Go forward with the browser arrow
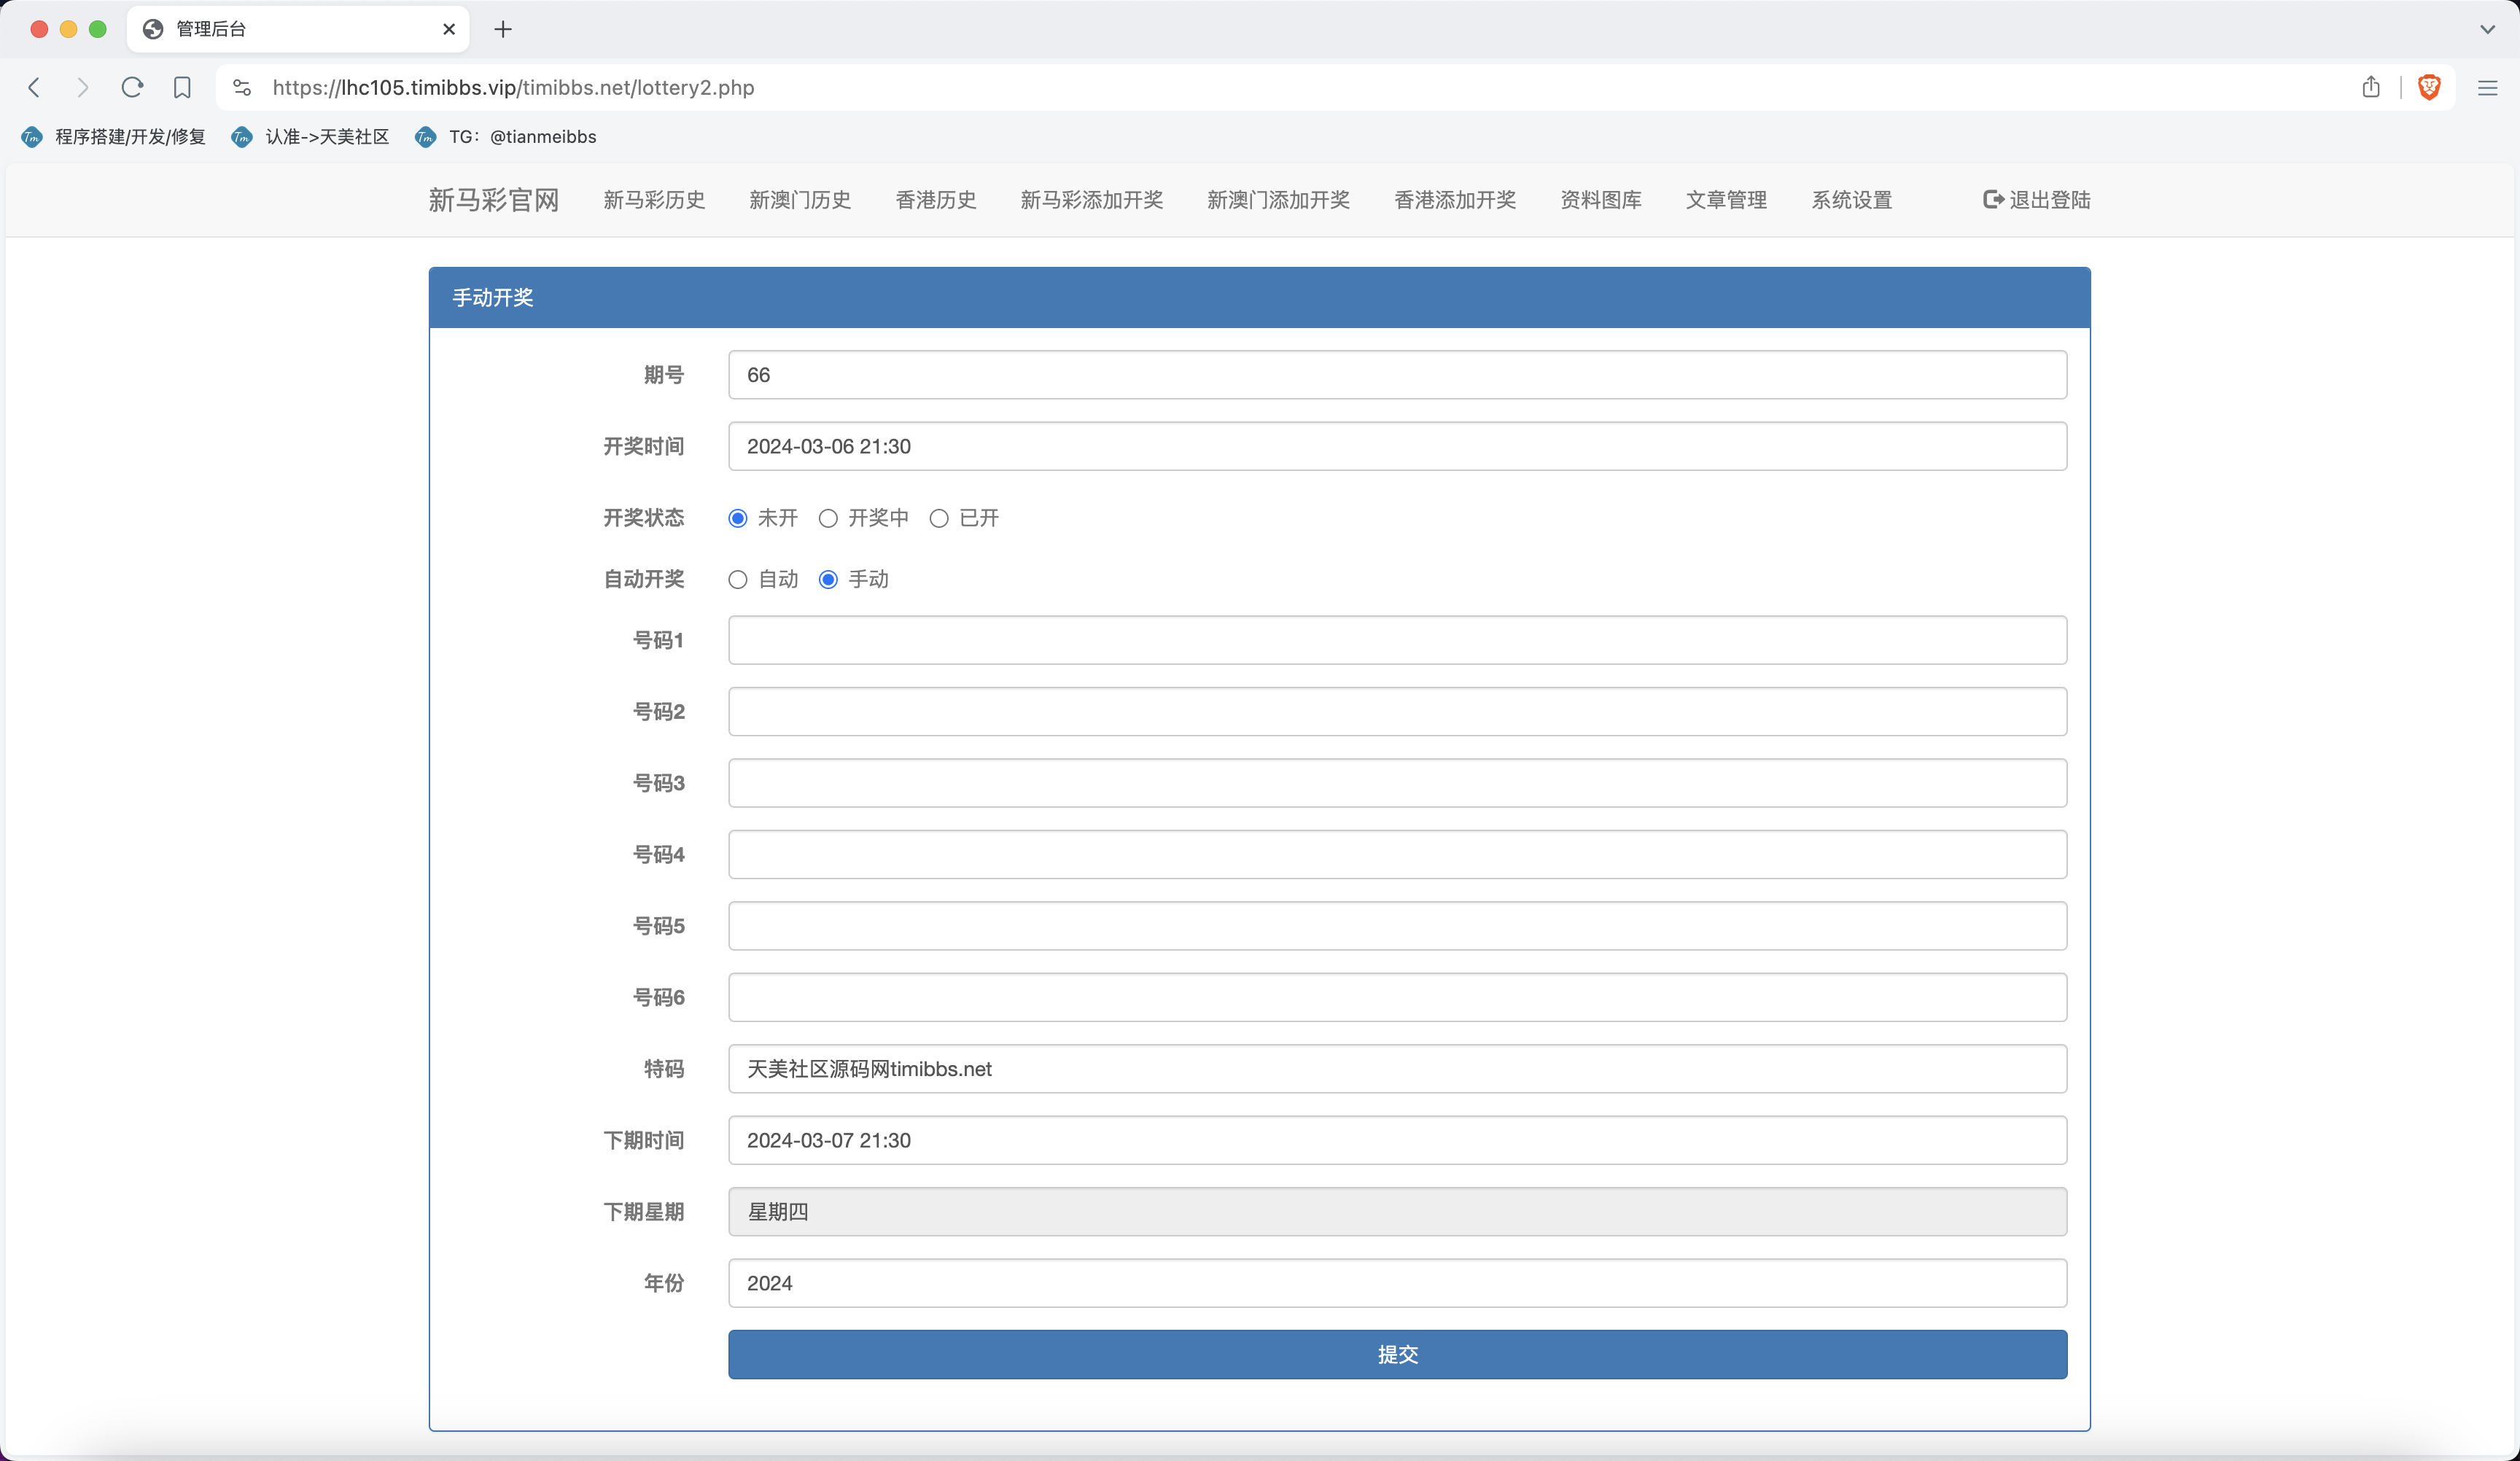The image size is (2520, 1461). click(x=83, y=87)
